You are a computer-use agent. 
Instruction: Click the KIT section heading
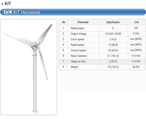point(8,4)
